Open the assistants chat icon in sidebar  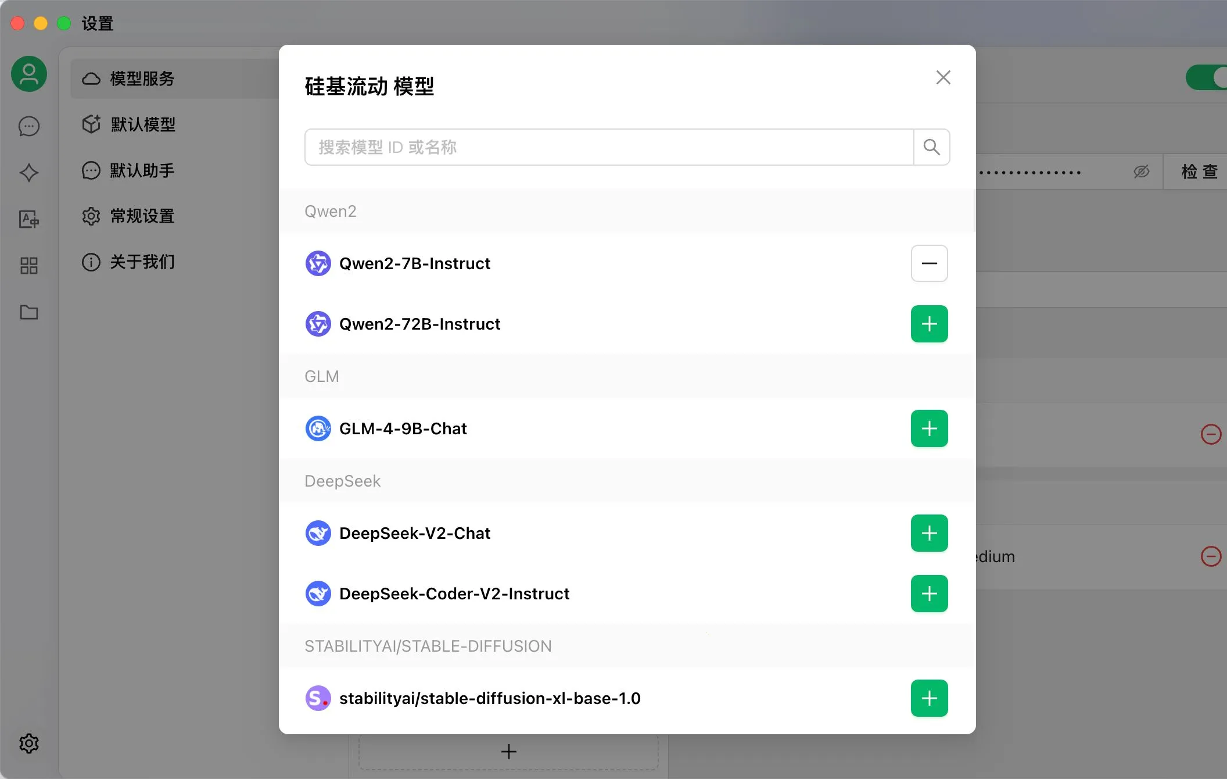coord(28,126)
